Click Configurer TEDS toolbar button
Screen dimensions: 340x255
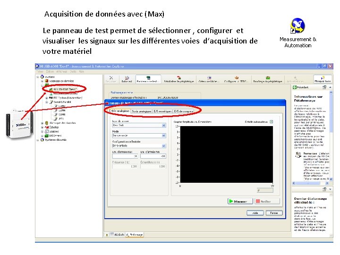[x=237, y=79]
